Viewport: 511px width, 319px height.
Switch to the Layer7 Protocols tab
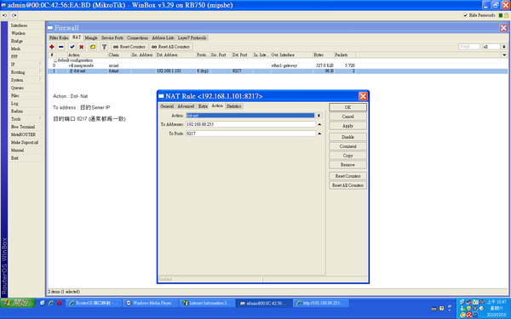(192, 38)
